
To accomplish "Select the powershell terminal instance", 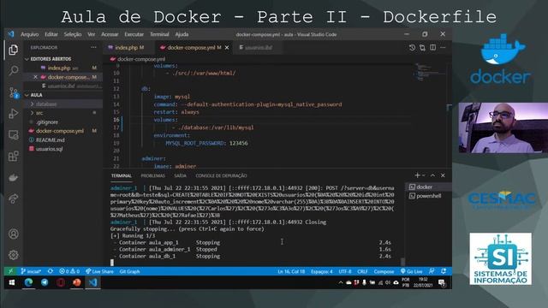I will pyautogui.click(x=428, y=196).
